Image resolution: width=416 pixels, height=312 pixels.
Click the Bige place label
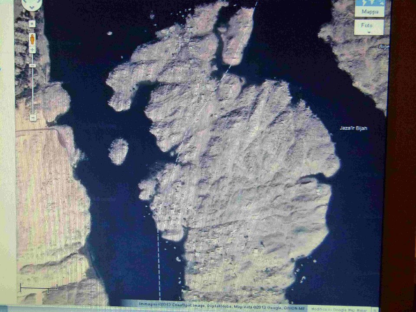pos(383,47)
